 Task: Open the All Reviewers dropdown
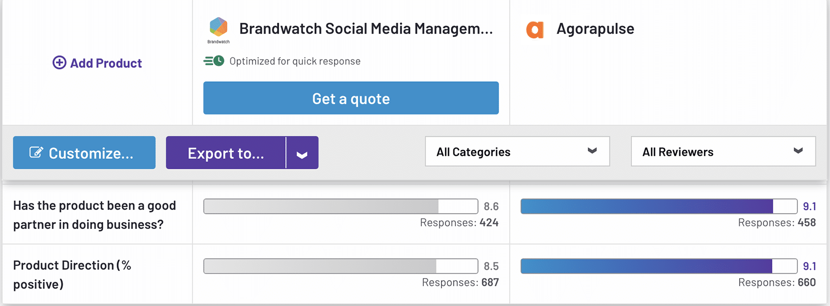point(723,151)
